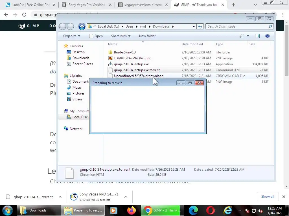Expand gimp torrent download options chevron
Image resolution: width=289 pixels, height=216 pixels.
point(60,197)
